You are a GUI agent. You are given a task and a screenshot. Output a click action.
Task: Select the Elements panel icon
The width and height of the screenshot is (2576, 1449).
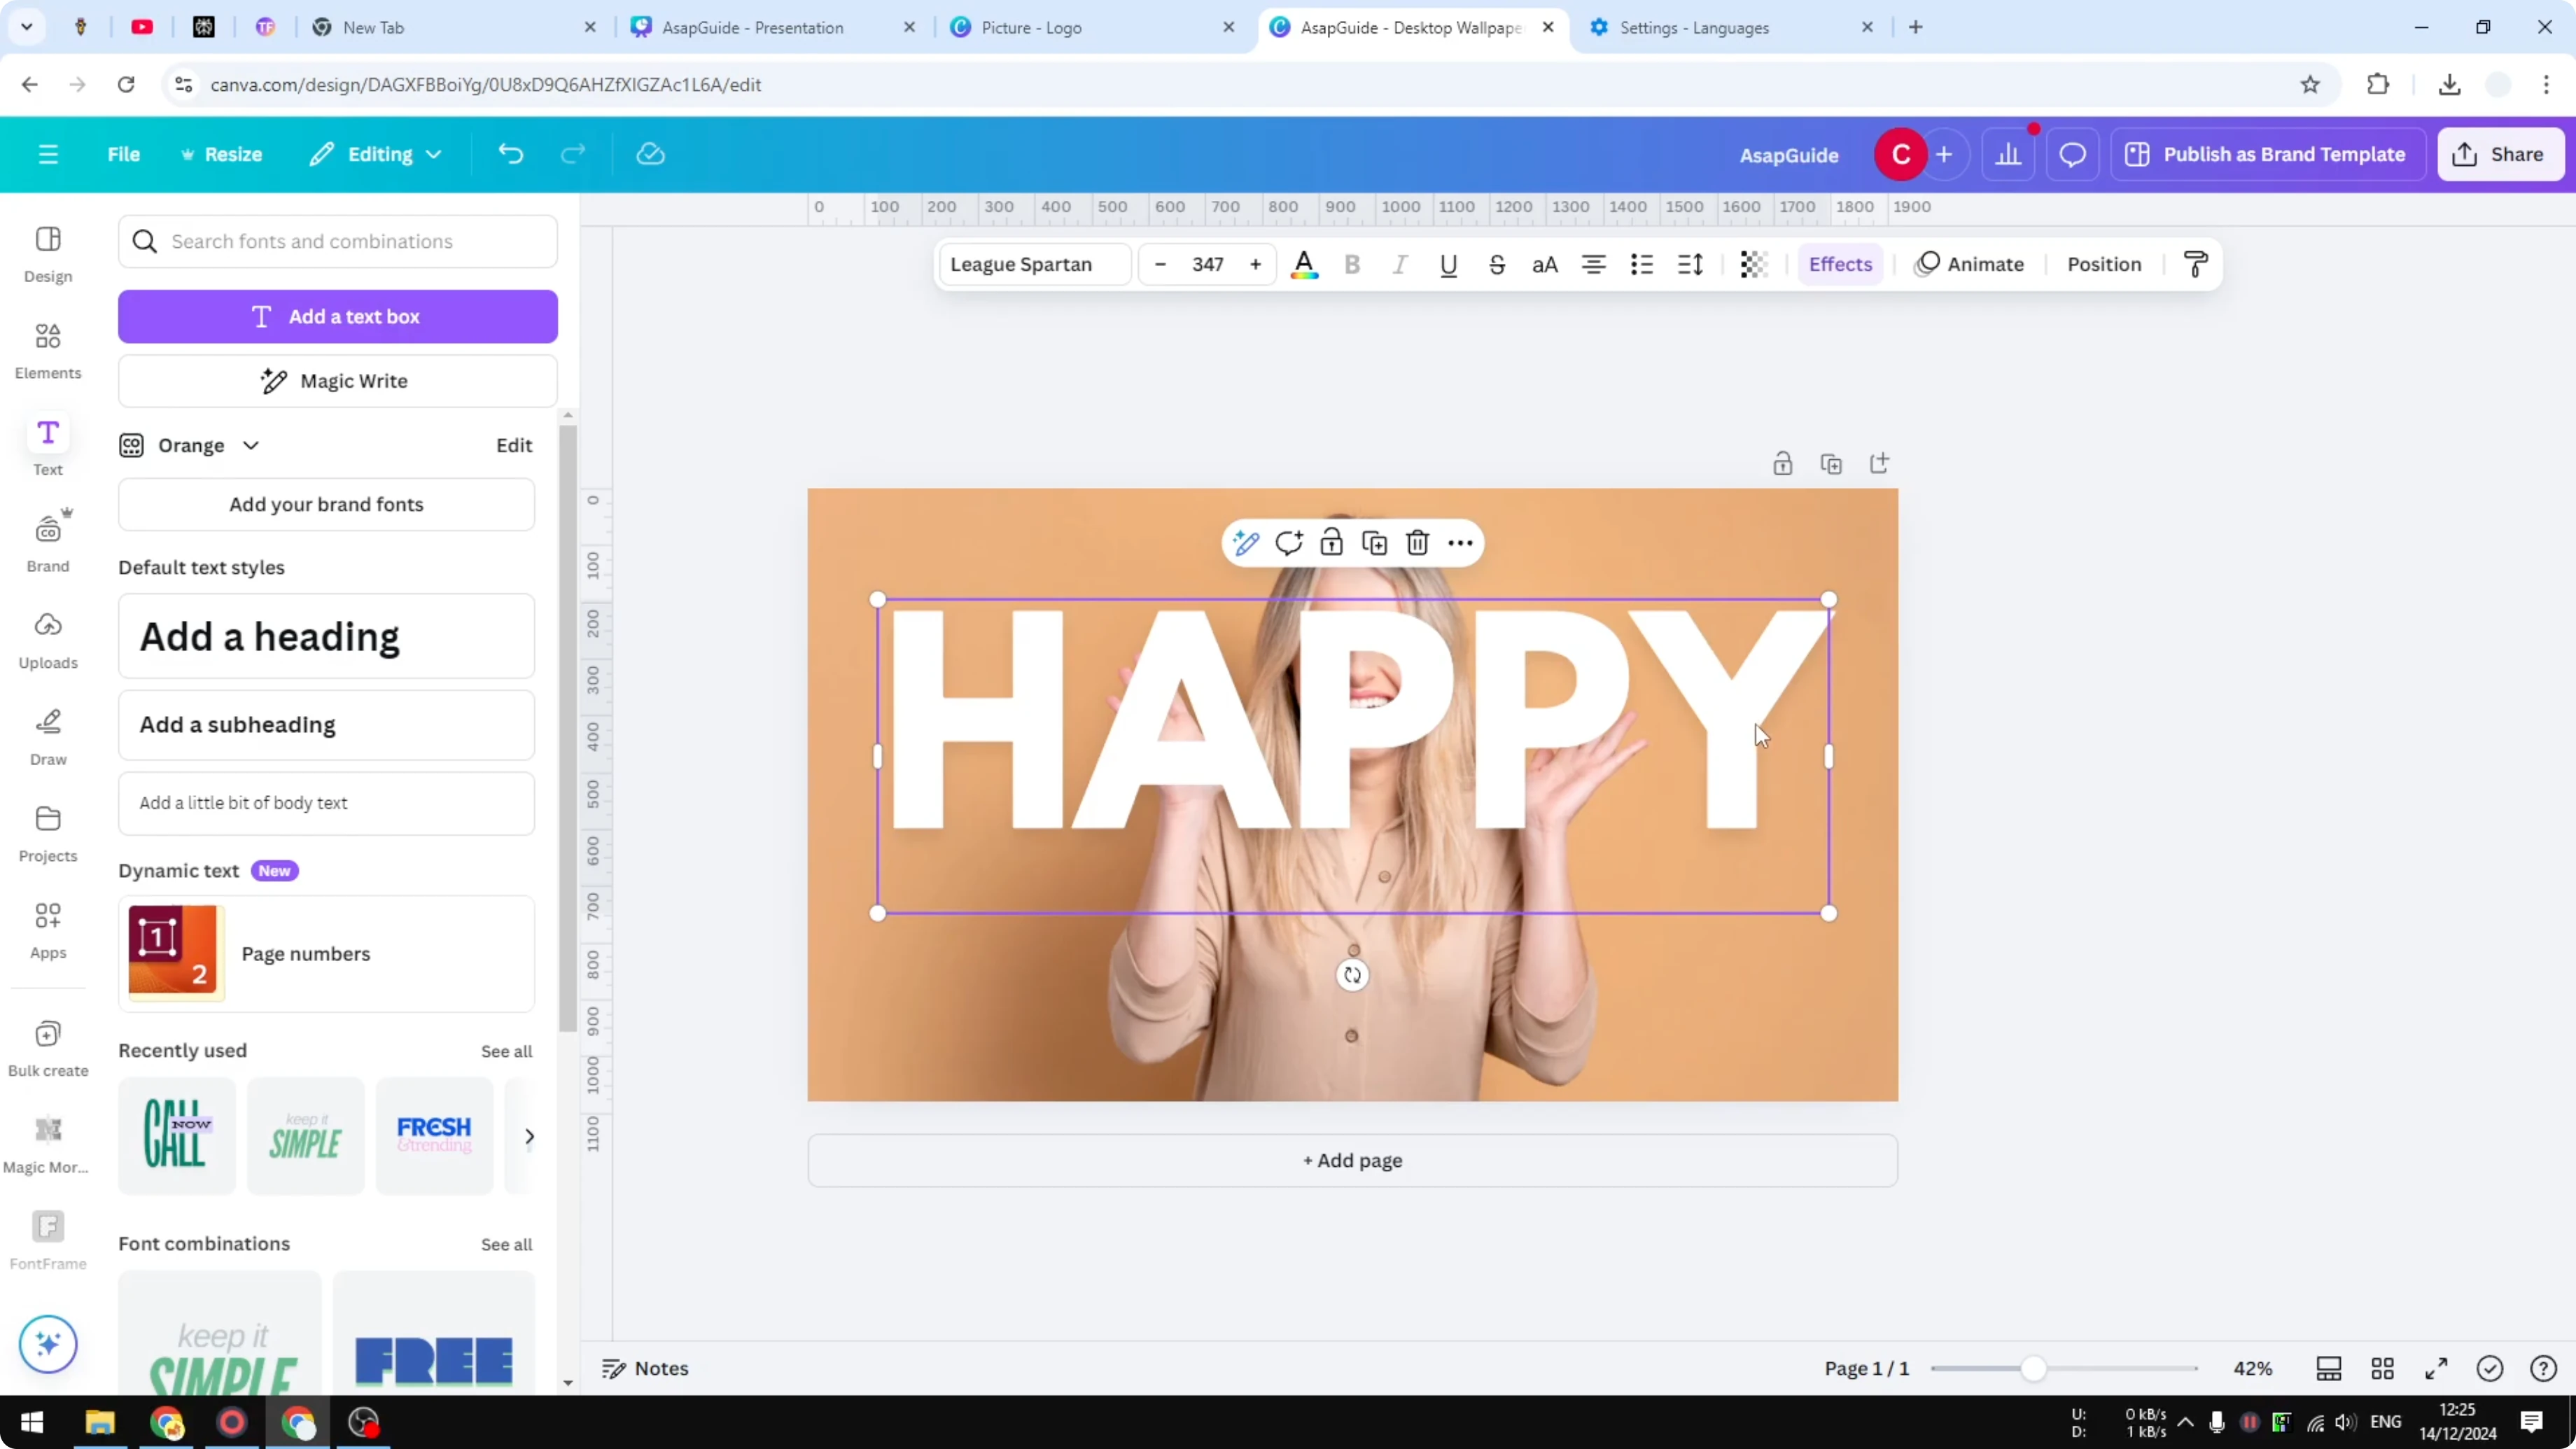tap(47, 348)
